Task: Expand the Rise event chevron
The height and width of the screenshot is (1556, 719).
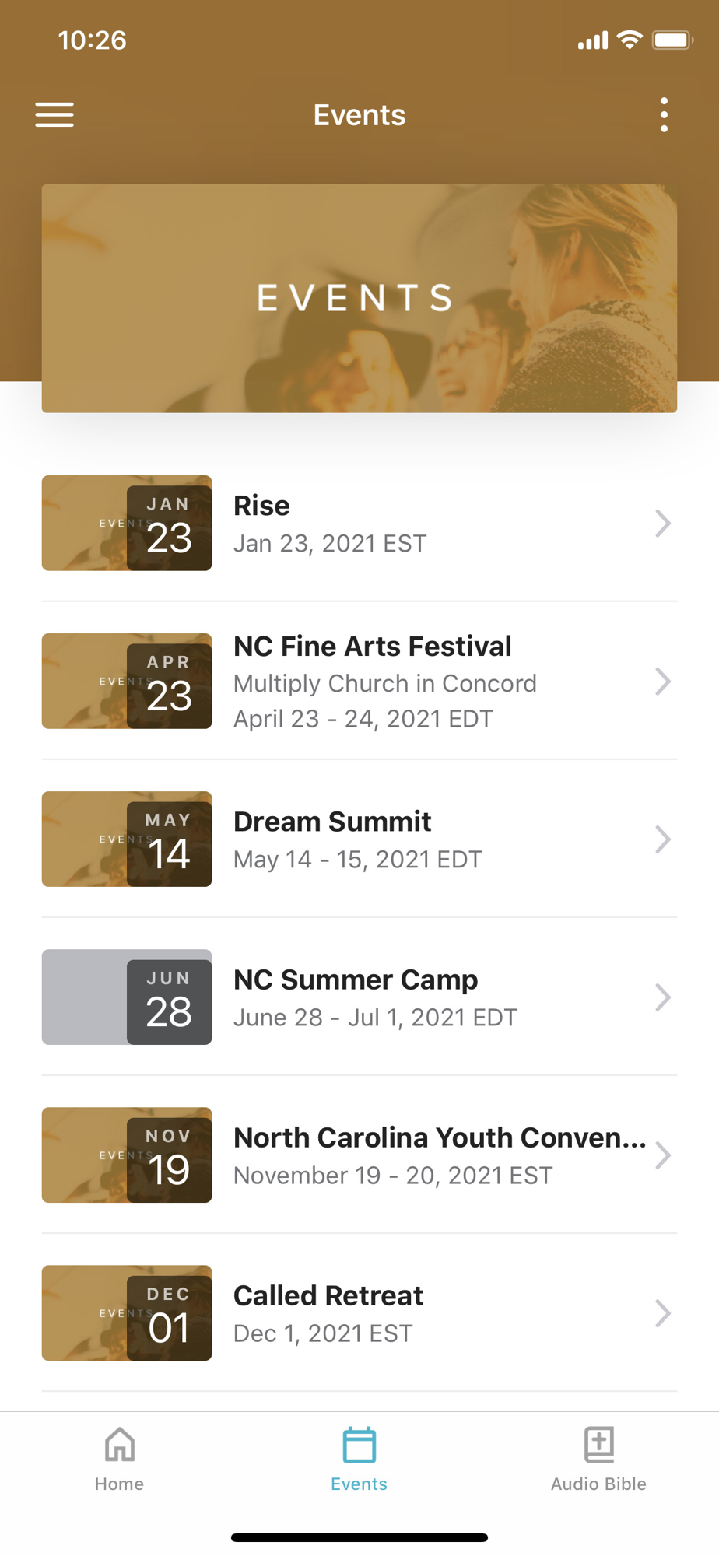Action: coord(662,524)
